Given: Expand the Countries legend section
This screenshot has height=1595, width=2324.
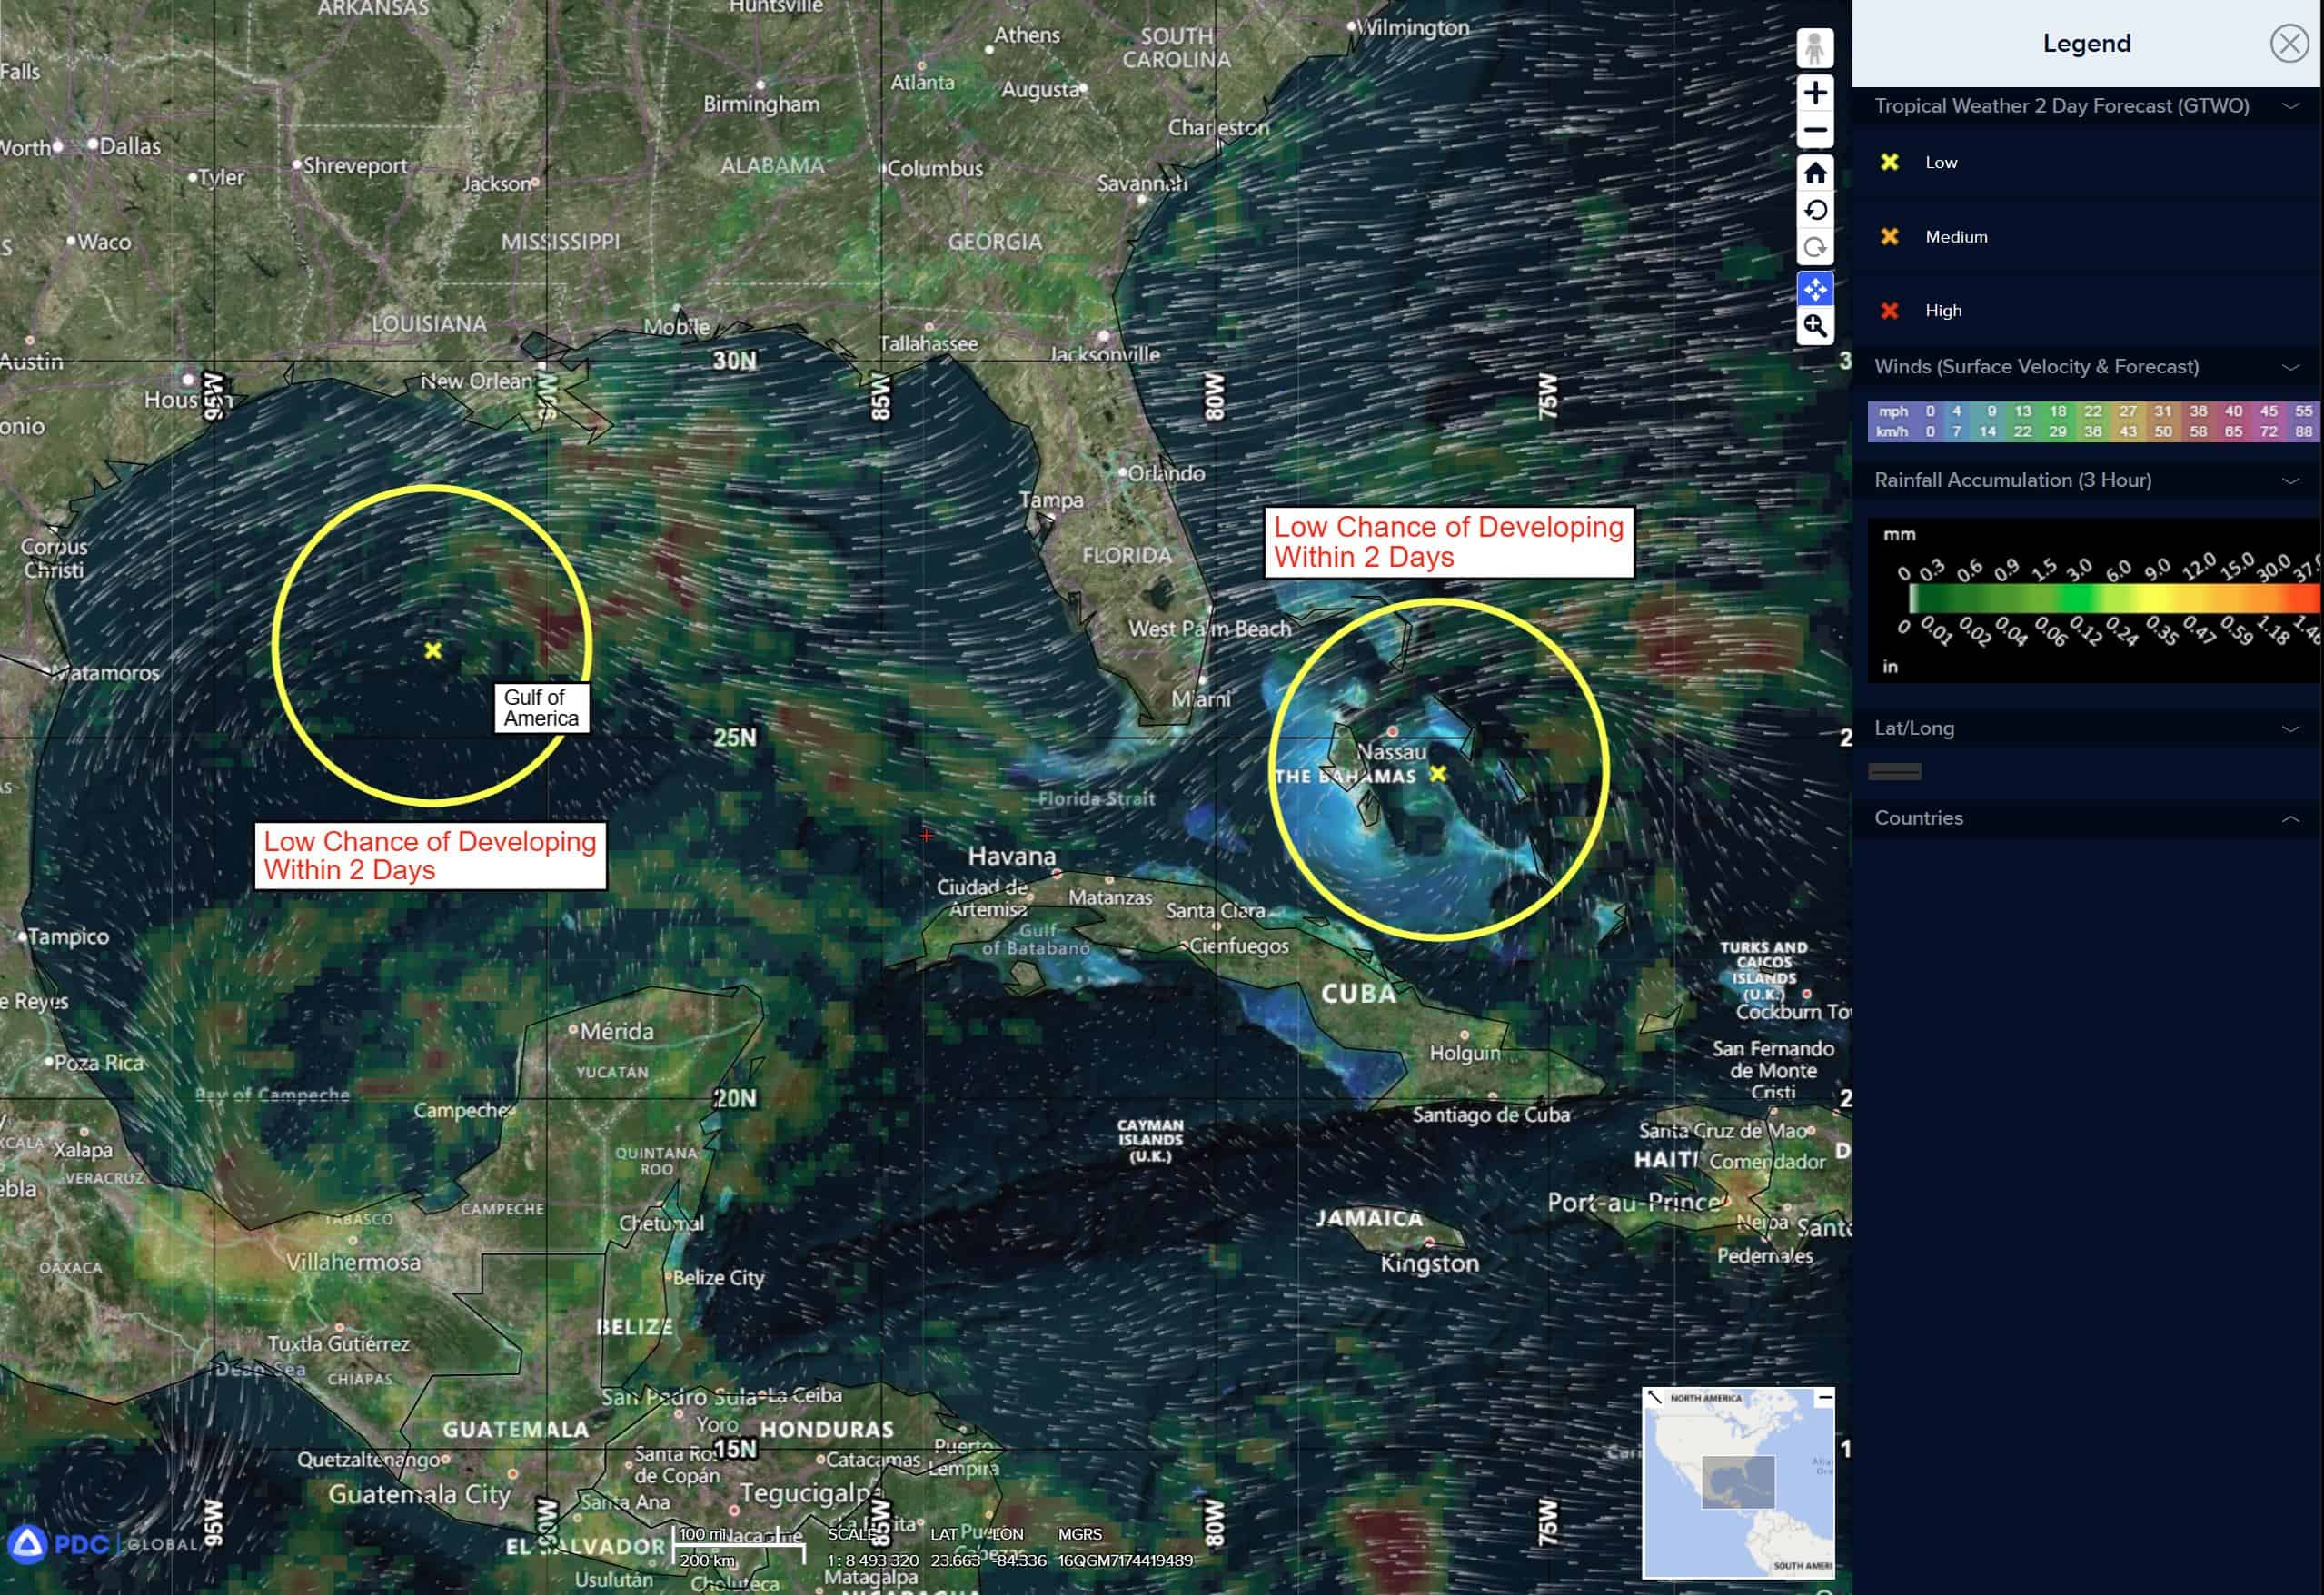Looking at the screenshot, I should pyautogui.click(x=2290, y=819).
